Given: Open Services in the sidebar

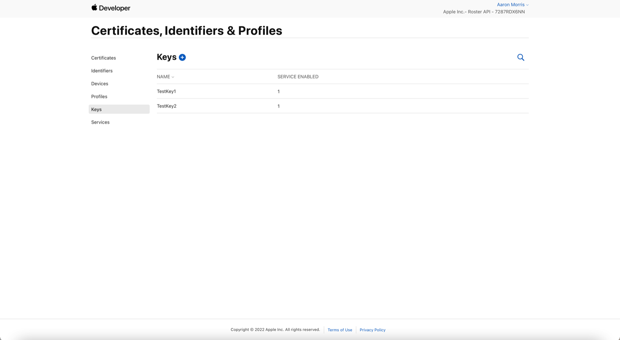Looking at the screenshot, I should [x=100, y=122].
